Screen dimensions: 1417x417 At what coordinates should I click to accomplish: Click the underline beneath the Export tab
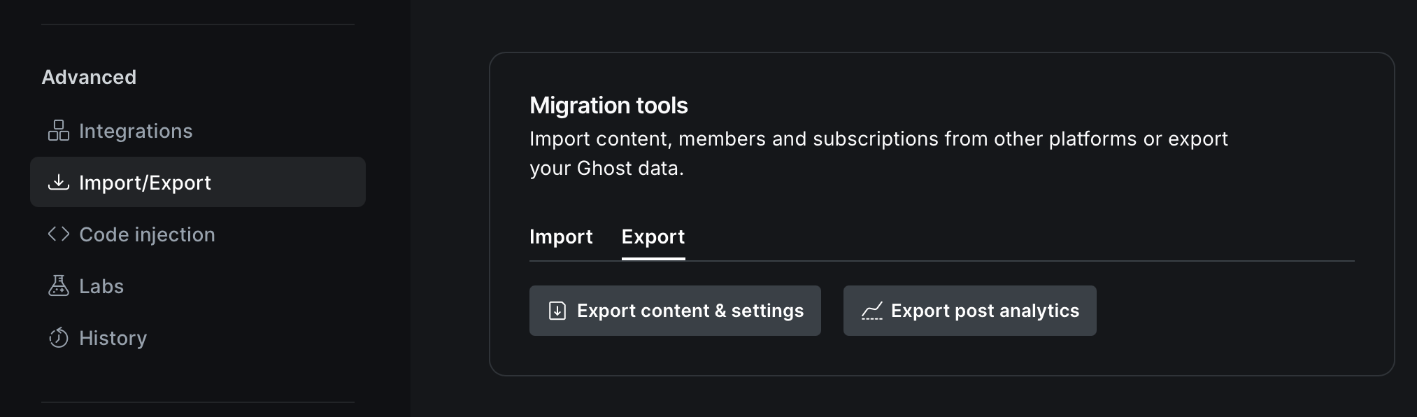[x=653, y=258]
